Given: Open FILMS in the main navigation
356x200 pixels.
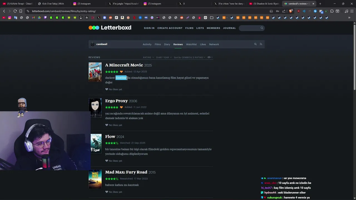Looking at the screenshot, I should coord(189,28).
